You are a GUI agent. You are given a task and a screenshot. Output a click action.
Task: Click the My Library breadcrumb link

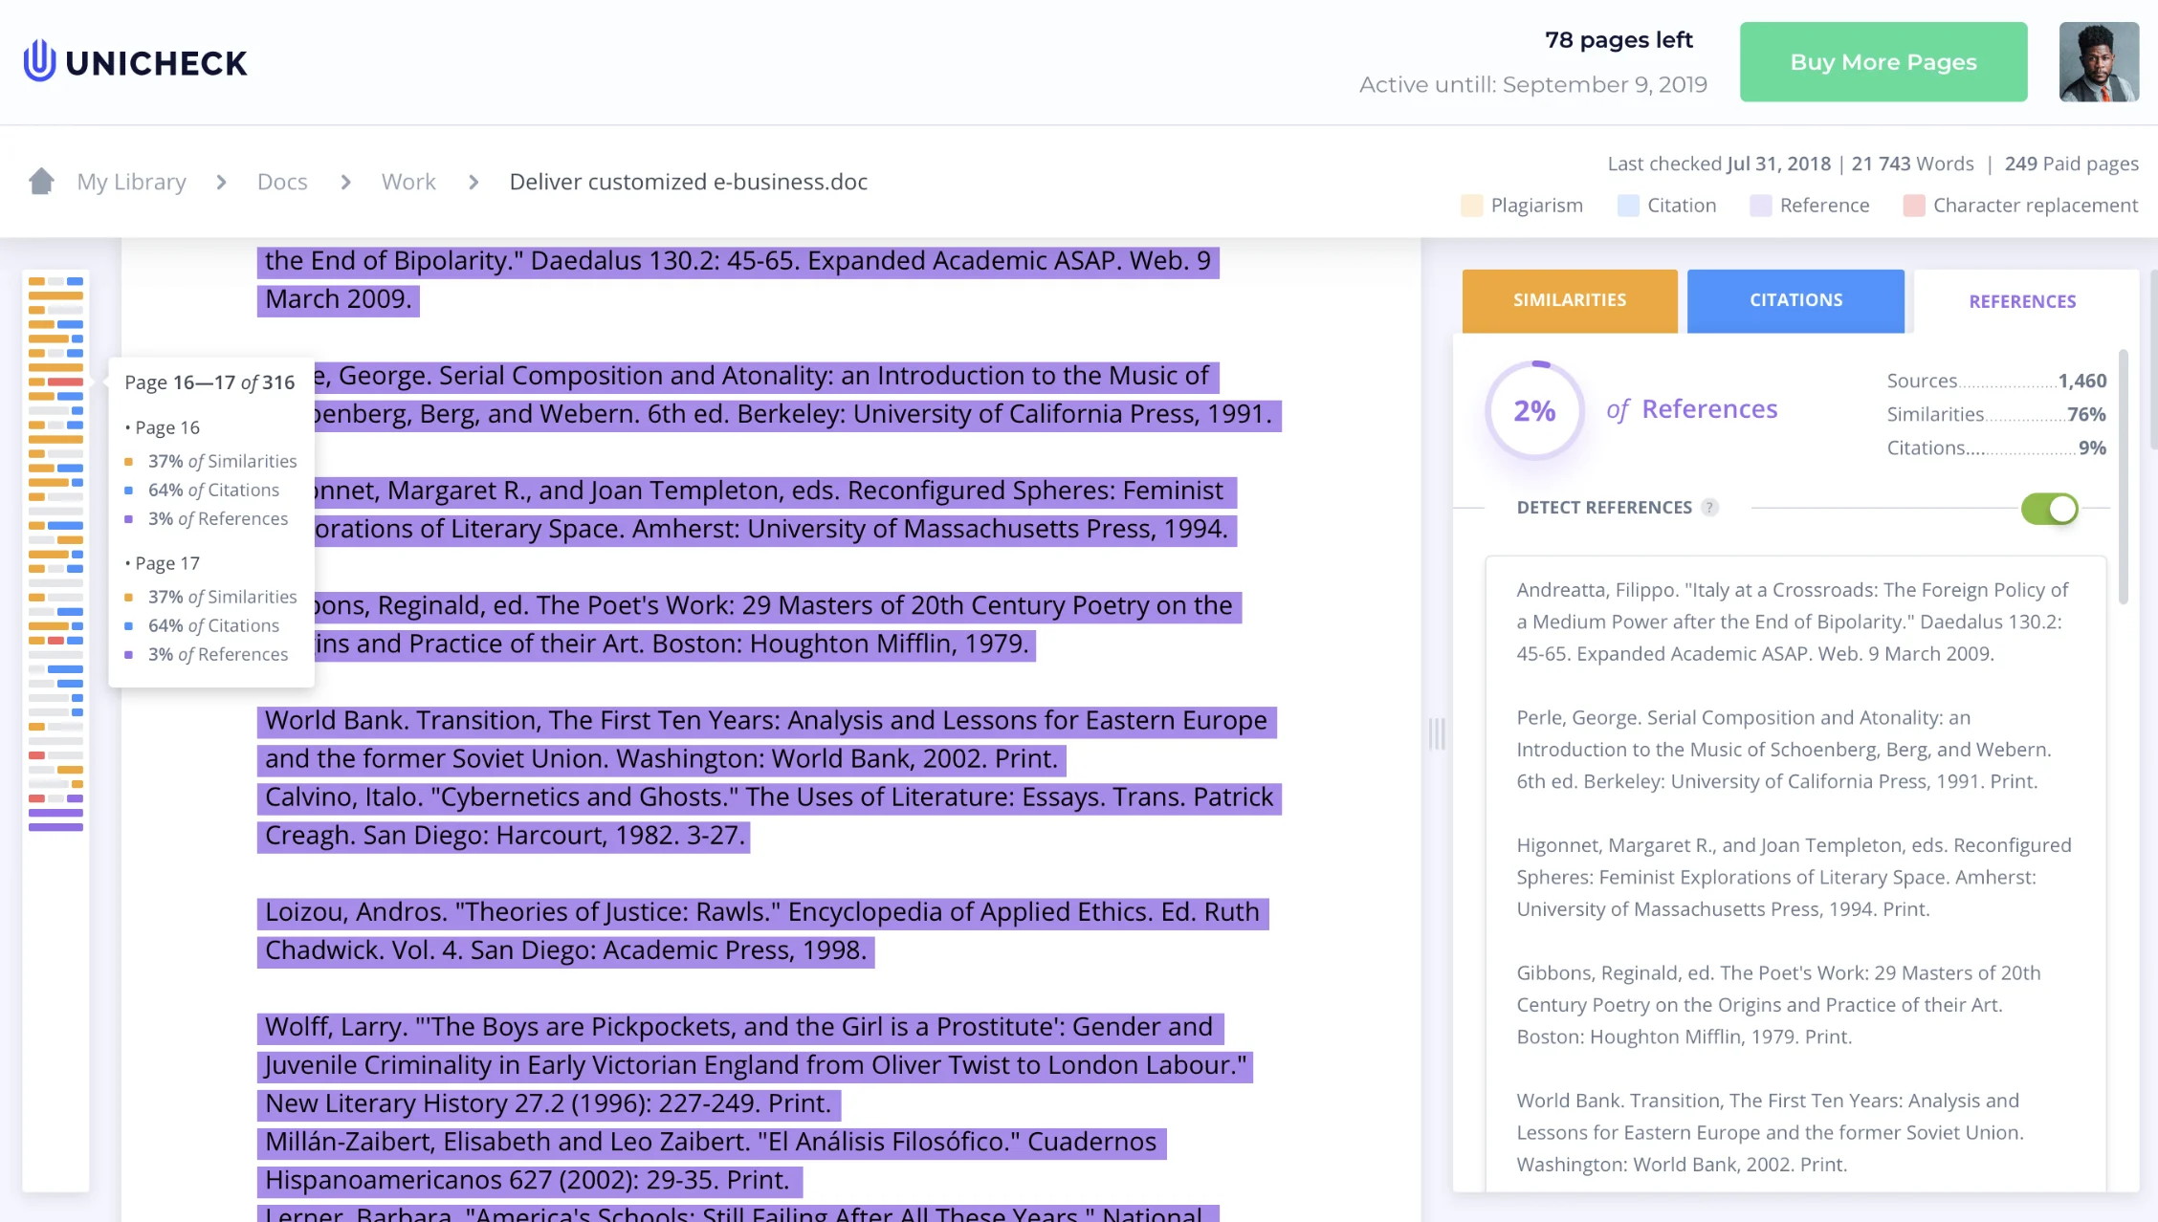132,181
